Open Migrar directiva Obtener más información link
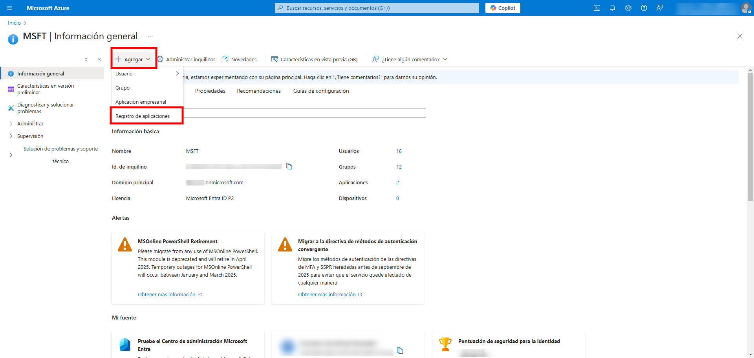754x358 pixels. coord(330,294)
